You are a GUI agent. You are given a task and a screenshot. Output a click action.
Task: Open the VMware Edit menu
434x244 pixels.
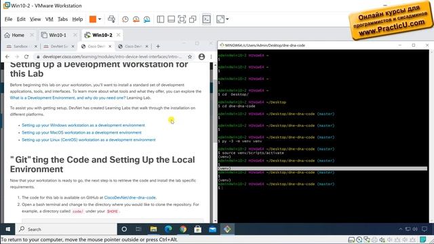click(21, 19)
